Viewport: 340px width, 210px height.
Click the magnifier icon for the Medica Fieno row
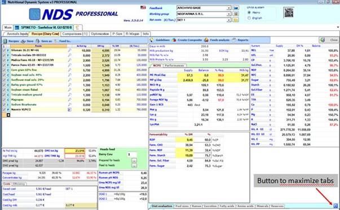[x=69, y=60]
